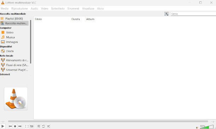Mute audio with speaker icon
216x129 pixels.
(197, 128)
